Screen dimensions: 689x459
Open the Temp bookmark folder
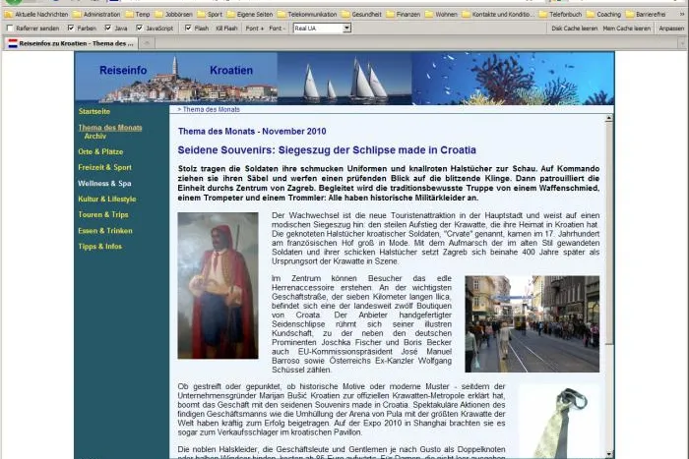pos(138,14)
